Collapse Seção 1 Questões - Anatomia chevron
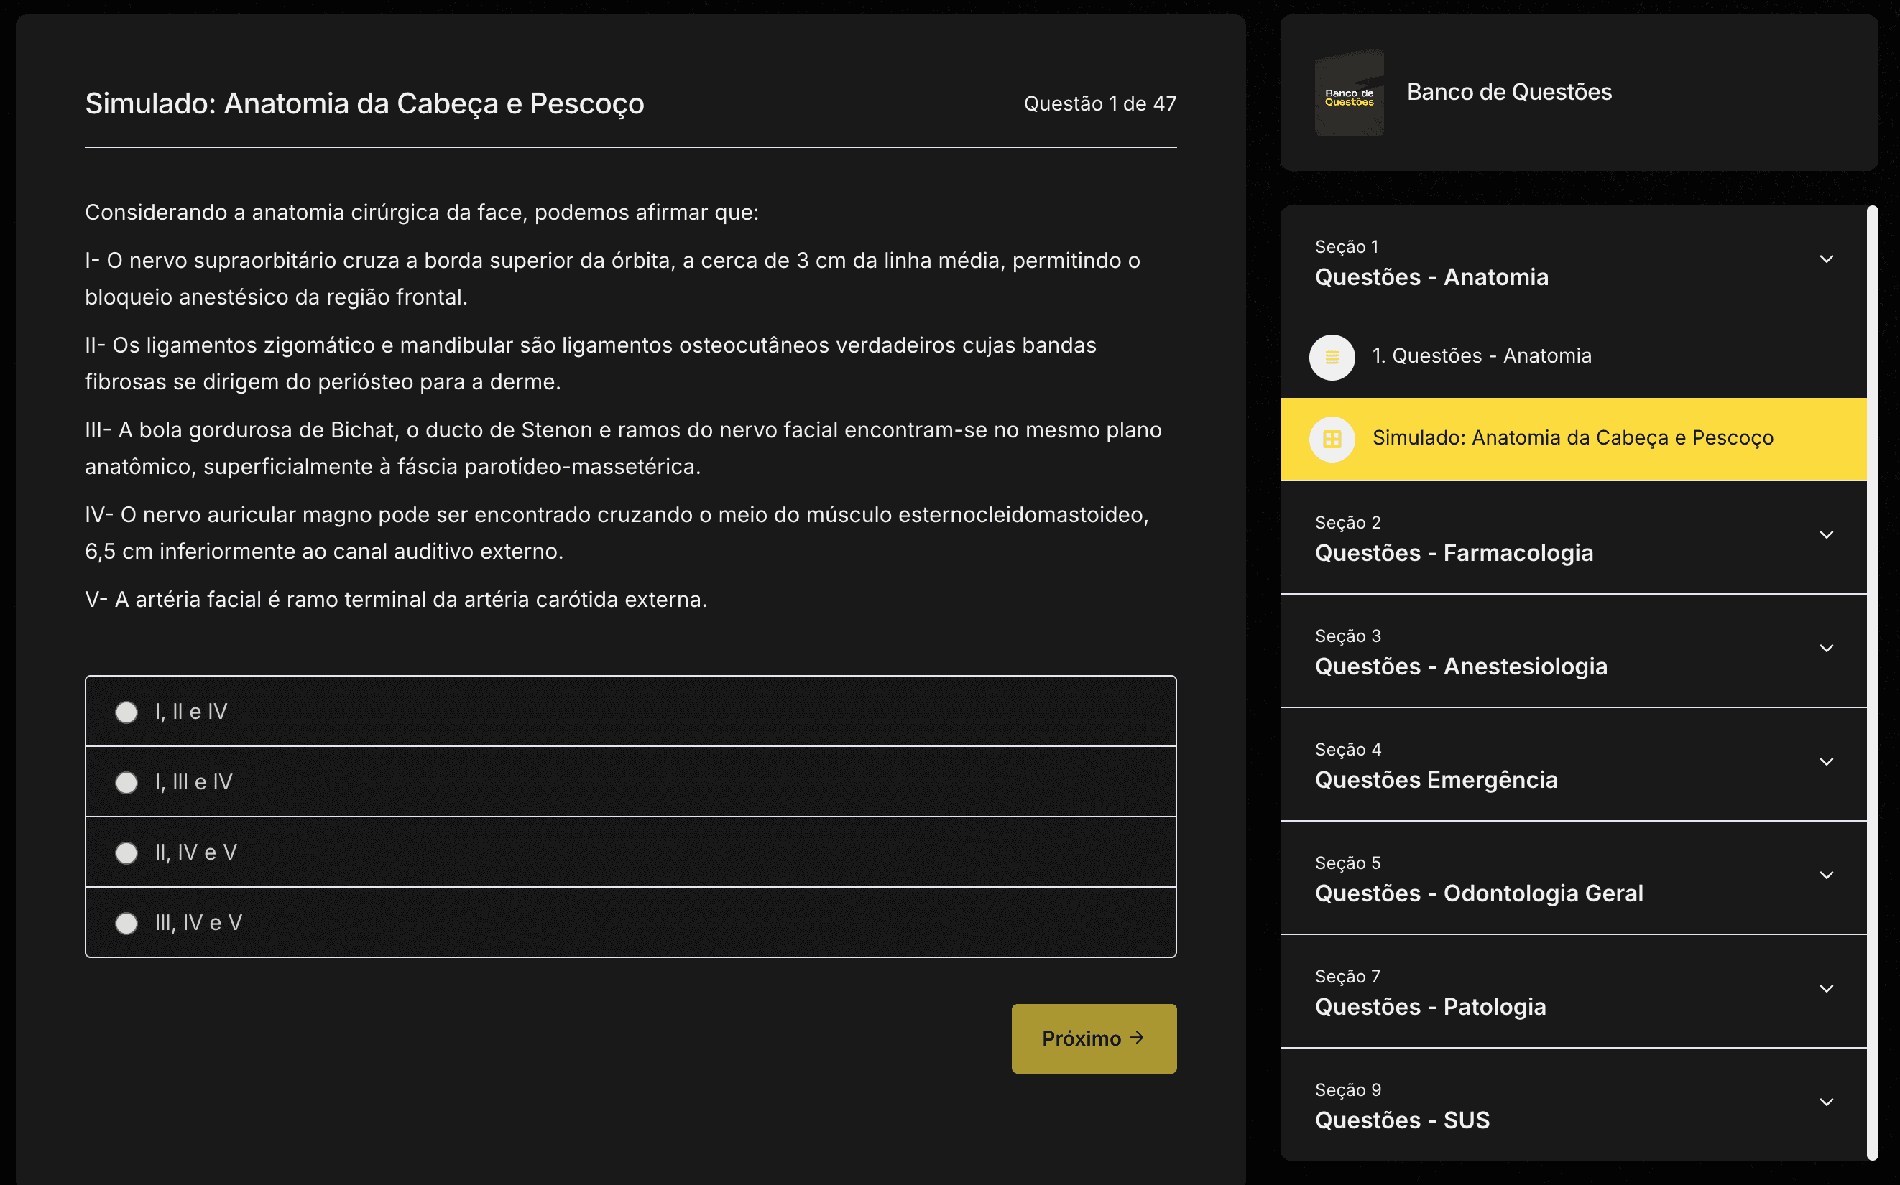Viewport: 1900px width, 1185px height. click(x=1827, y=259)
